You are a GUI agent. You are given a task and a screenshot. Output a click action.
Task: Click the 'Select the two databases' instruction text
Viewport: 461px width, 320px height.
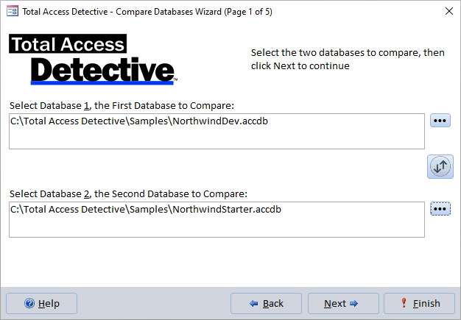(x=348, y=59)
